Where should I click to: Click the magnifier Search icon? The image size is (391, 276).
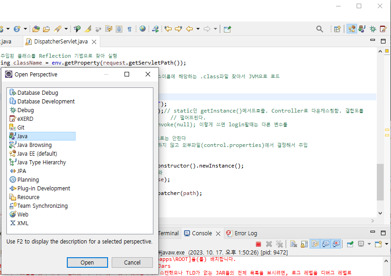click(320, 29)
